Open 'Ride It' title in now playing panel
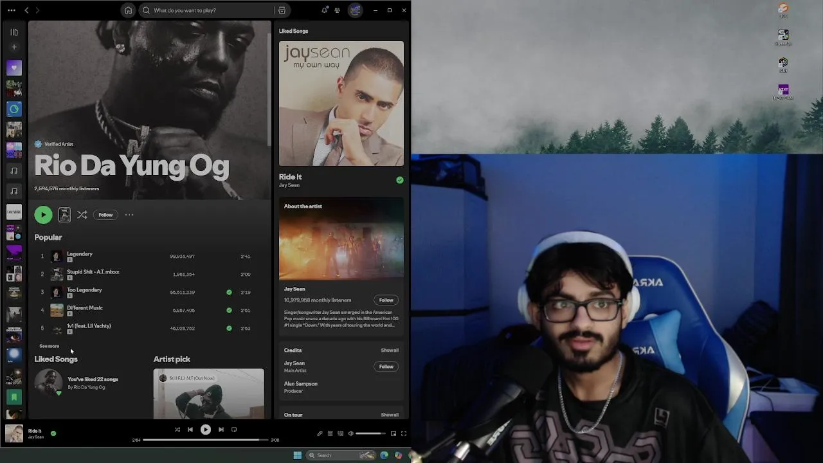Image resolution: width=823 pixels, height=463 pixels. 290,177
